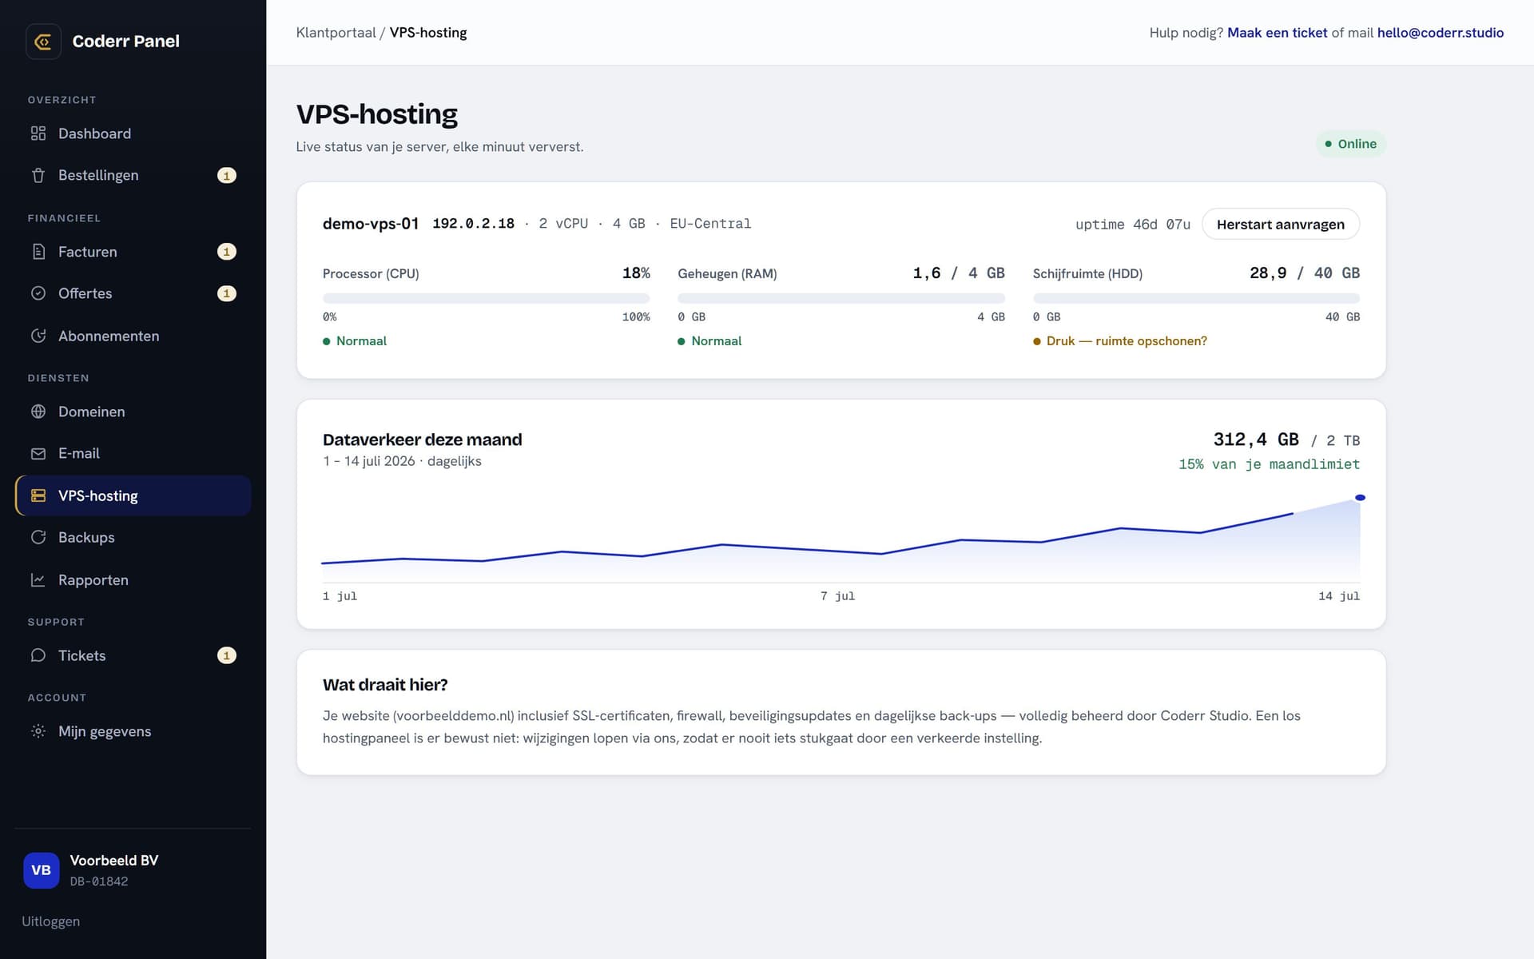Click the E-mail envelope icon

coord(38,453)
